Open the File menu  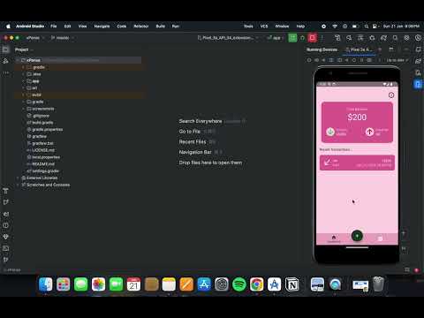tap(54, 26)
